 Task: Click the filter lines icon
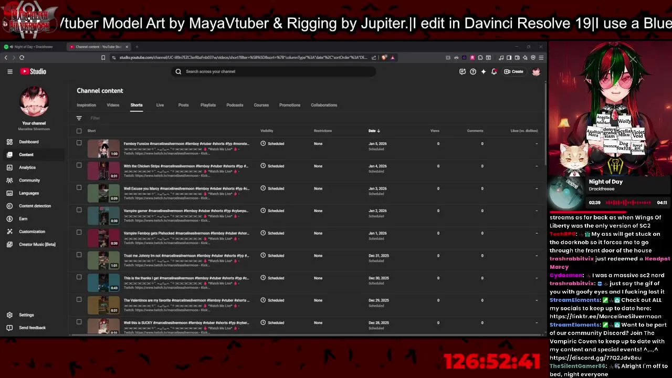pos(79,118)
